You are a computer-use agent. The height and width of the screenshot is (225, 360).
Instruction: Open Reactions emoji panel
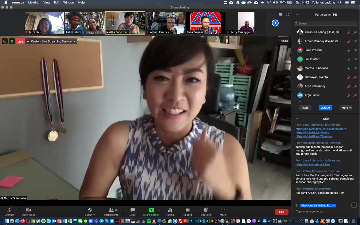205,210
